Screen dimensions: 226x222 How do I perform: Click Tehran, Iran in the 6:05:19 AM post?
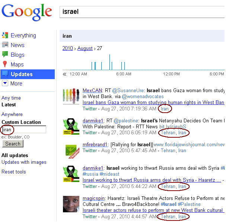(174, 132)
